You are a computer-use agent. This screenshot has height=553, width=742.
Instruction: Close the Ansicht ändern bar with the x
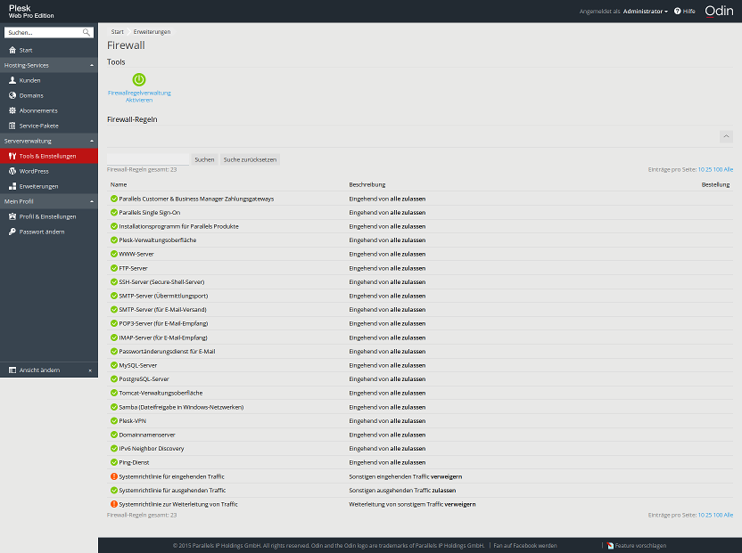pyautogui.click(x=90, y=370)
